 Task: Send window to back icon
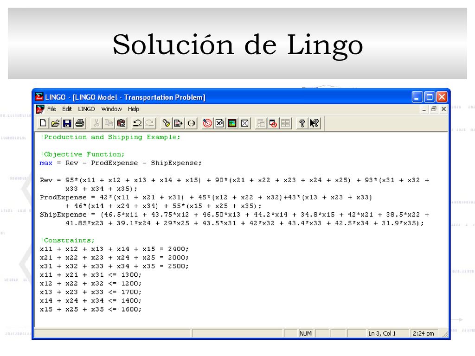point(261,123)
